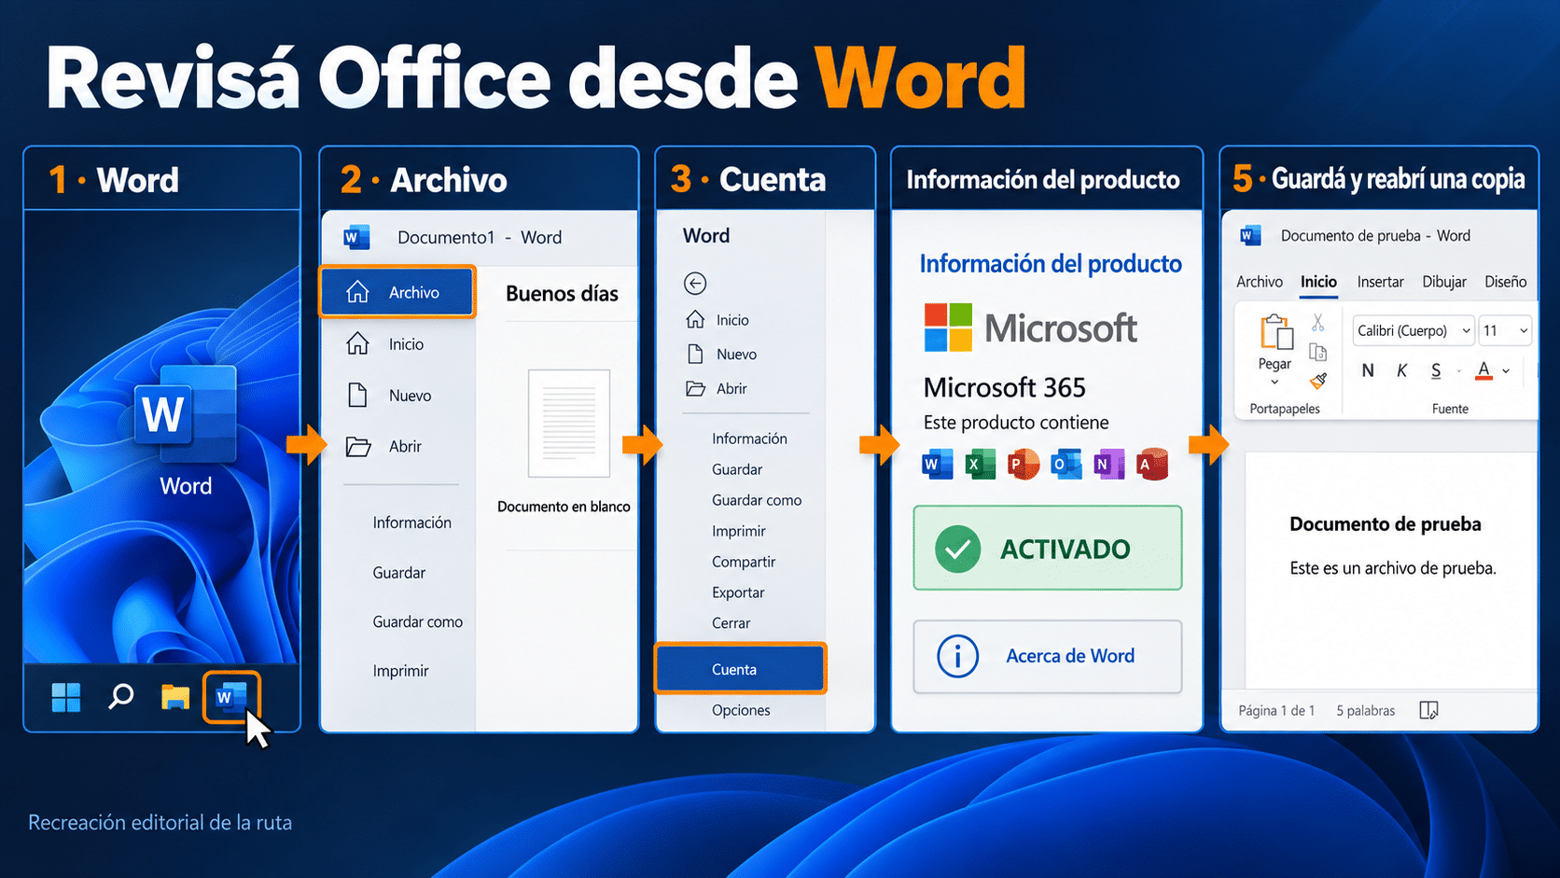Click the Word logo in Documento de prueba title bar
The height and width of the screenshot is (878, 1560).
click(x=1250, y=236)
